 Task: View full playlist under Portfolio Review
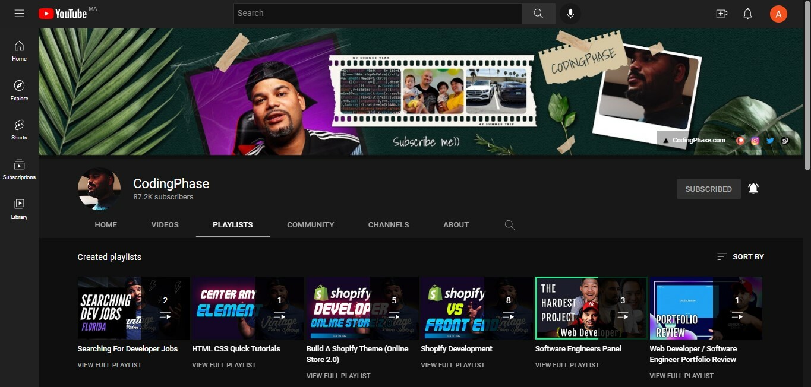682,376
